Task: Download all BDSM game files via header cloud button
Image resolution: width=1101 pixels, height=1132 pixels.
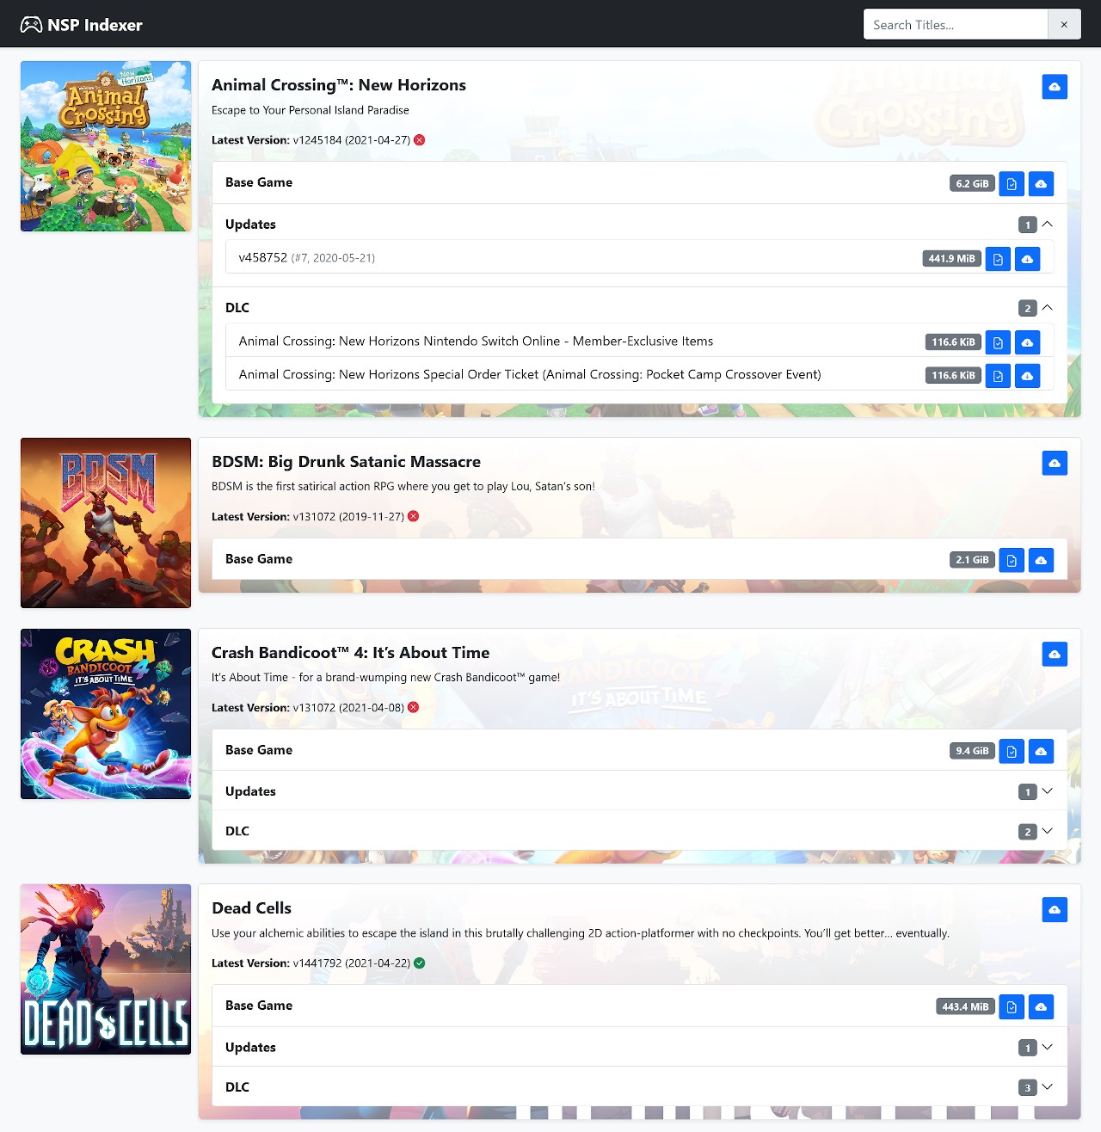Action: pos(1055,464)
